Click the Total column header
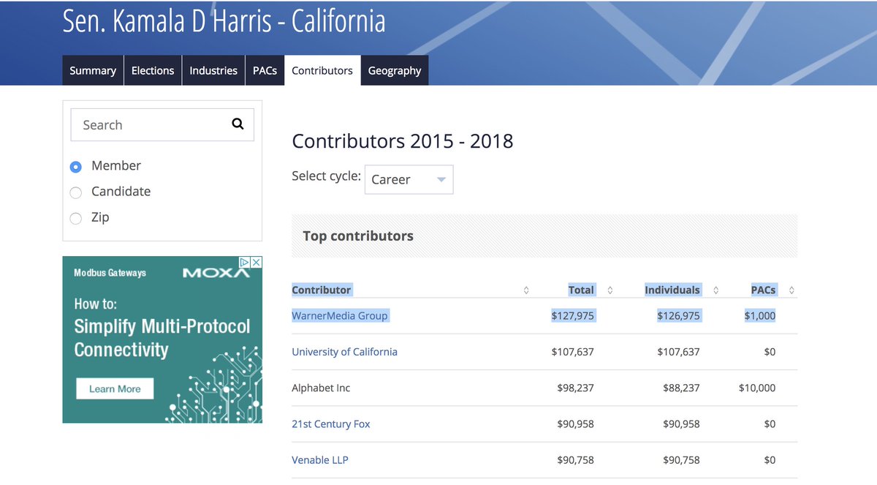877x485 pixels. (581, 290)
